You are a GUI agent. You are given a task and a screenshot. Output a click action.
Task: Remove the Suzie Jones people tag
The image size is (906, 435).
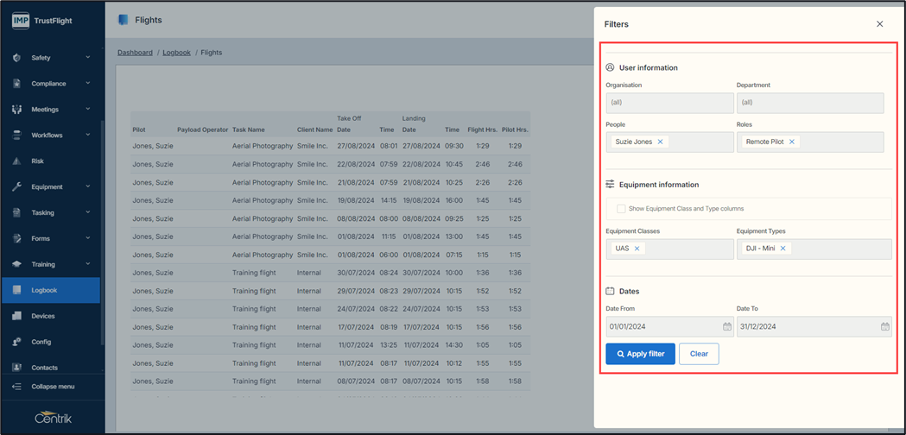[x=661, y=142]
